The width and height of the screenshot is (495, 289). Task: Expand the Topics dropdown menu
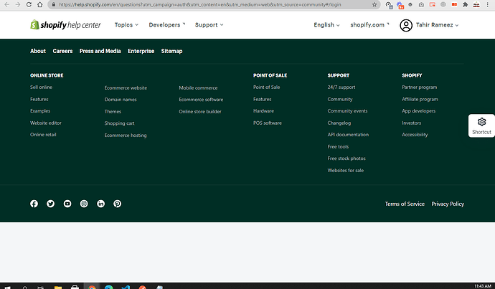[x=126, y=24]
